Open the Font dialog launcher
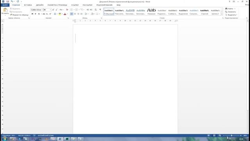This screenshot has height=141, width=250. point(68,18)
